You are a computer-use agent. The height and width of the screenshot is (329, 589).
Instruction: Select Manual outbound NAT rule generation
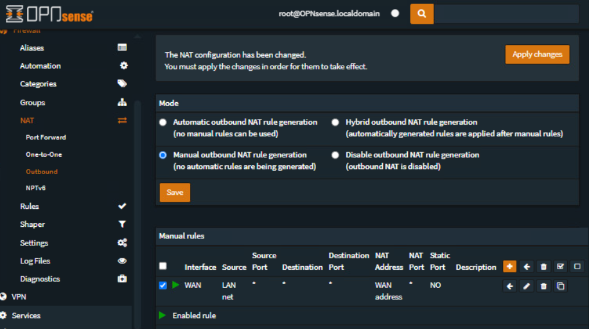[x=163, y=155]
